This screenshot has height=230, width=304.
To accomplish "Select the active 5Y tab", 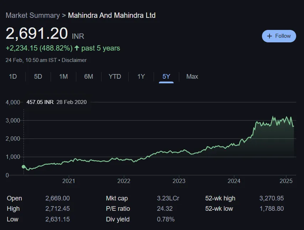I will point(166,77).
